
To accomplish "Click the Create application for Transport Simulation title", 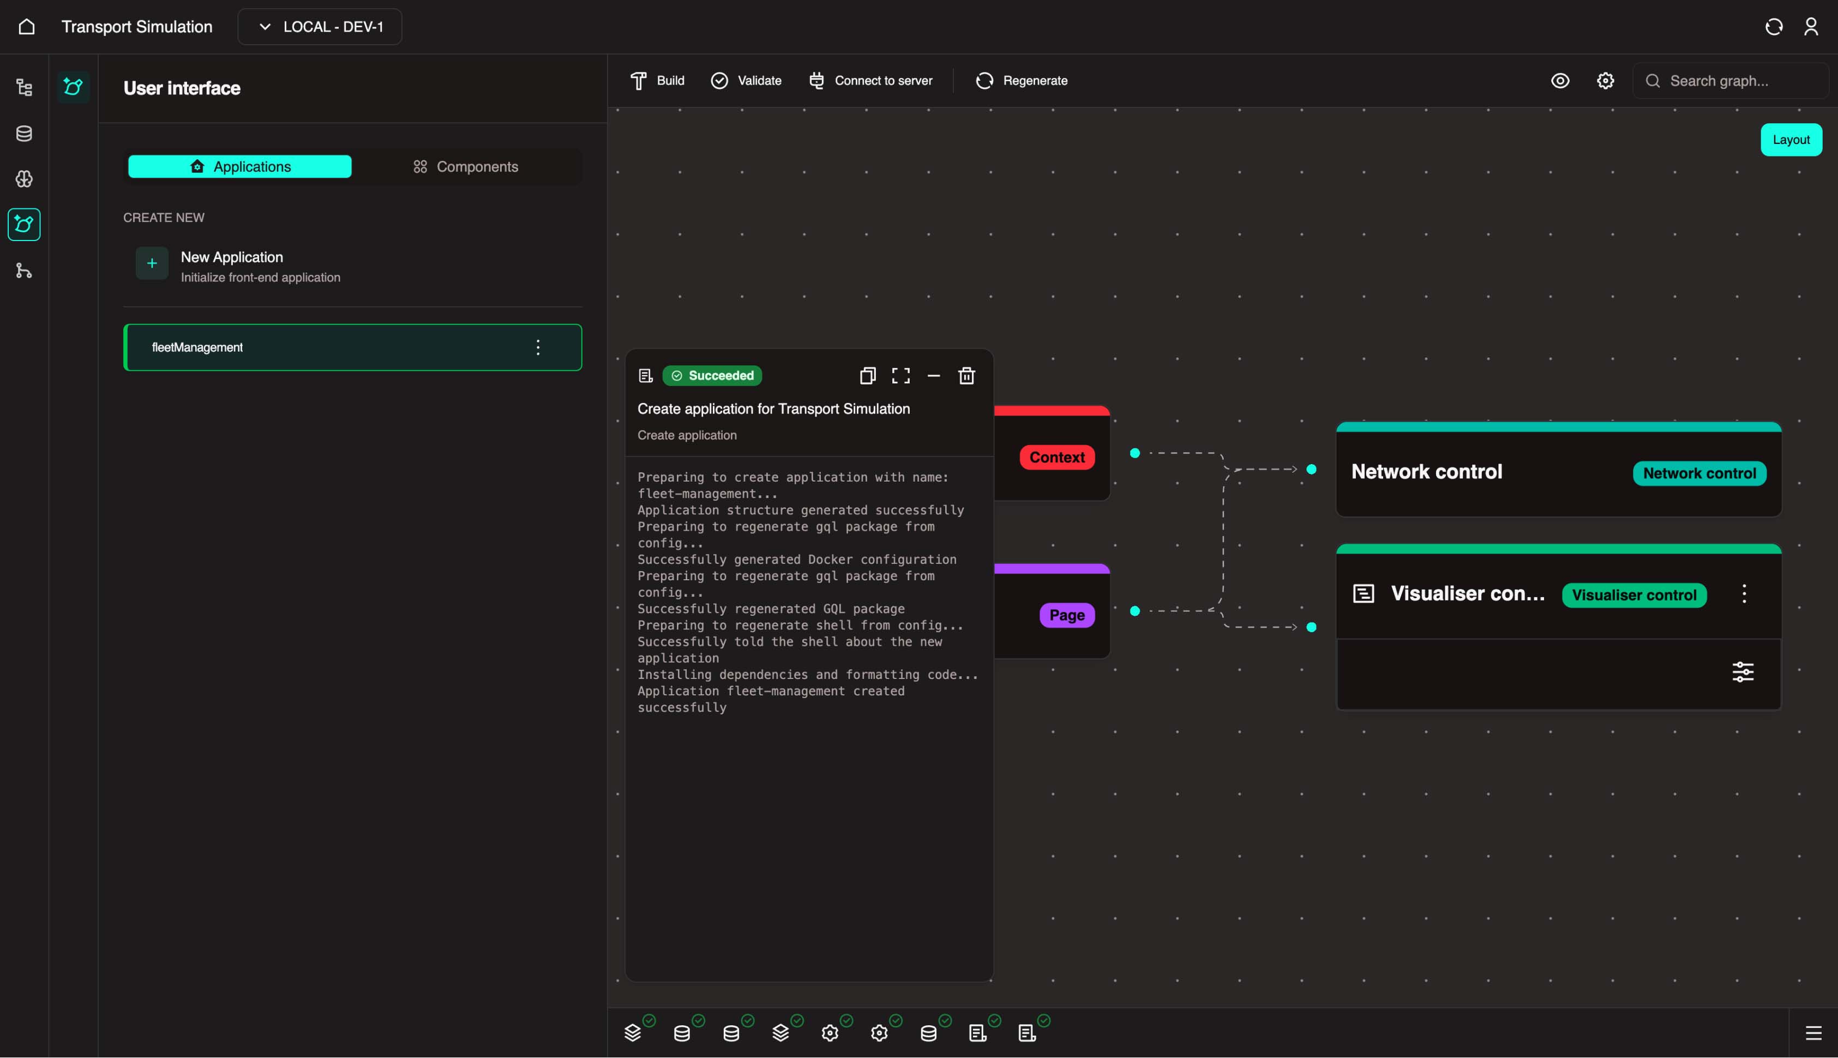I will (774, 408).
